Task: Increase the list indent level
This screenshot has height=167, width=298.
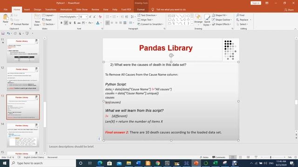Action: tap(127, 17)
